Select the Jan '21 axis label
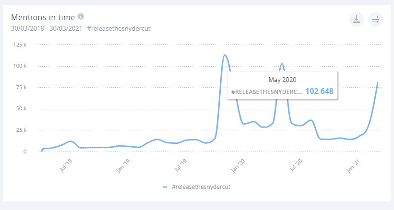This screenshot has height=210, width=394. coord(354,164)
